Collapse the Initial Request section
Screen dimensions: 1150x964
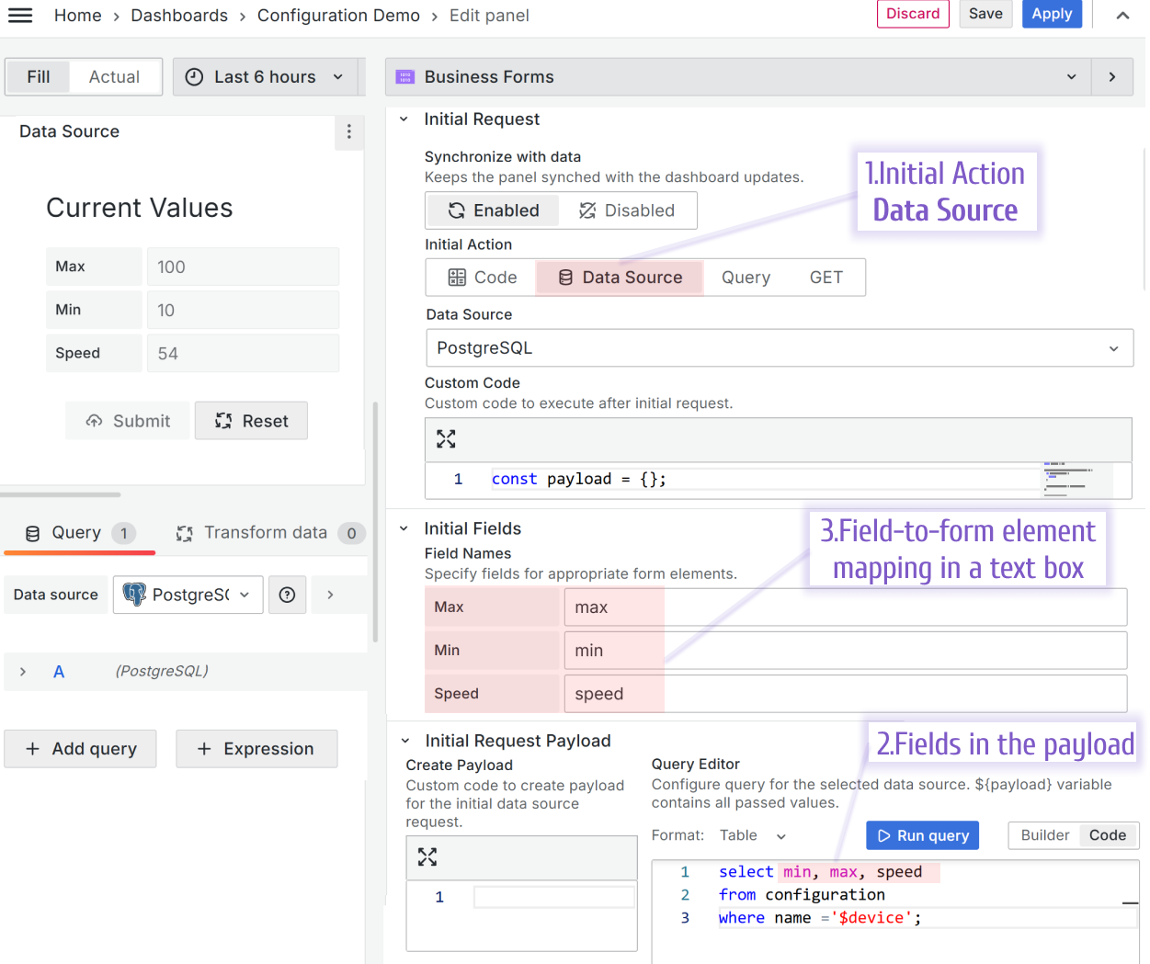click(x=404, y=119)
